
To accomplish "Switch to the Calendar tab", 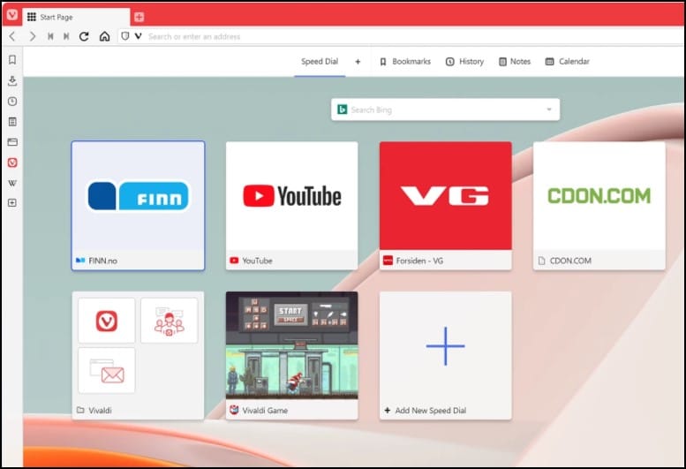I will click(568, 62).
